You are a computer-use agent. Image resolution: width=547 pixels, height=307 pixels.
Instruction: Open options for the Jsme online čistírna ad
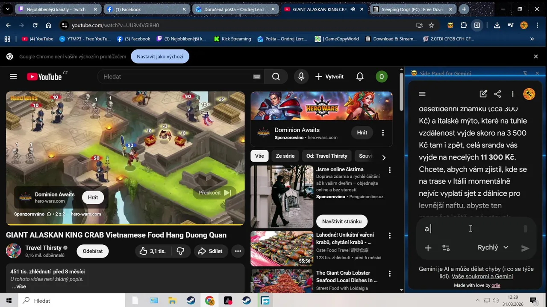[389, 170]
